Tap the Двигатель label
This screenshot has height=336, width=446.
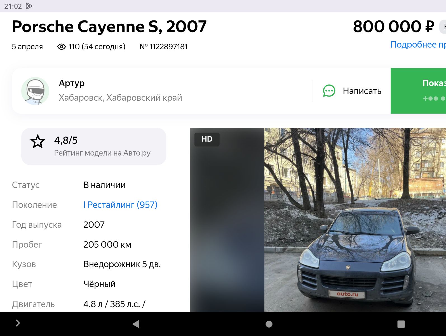pos(33,304)
